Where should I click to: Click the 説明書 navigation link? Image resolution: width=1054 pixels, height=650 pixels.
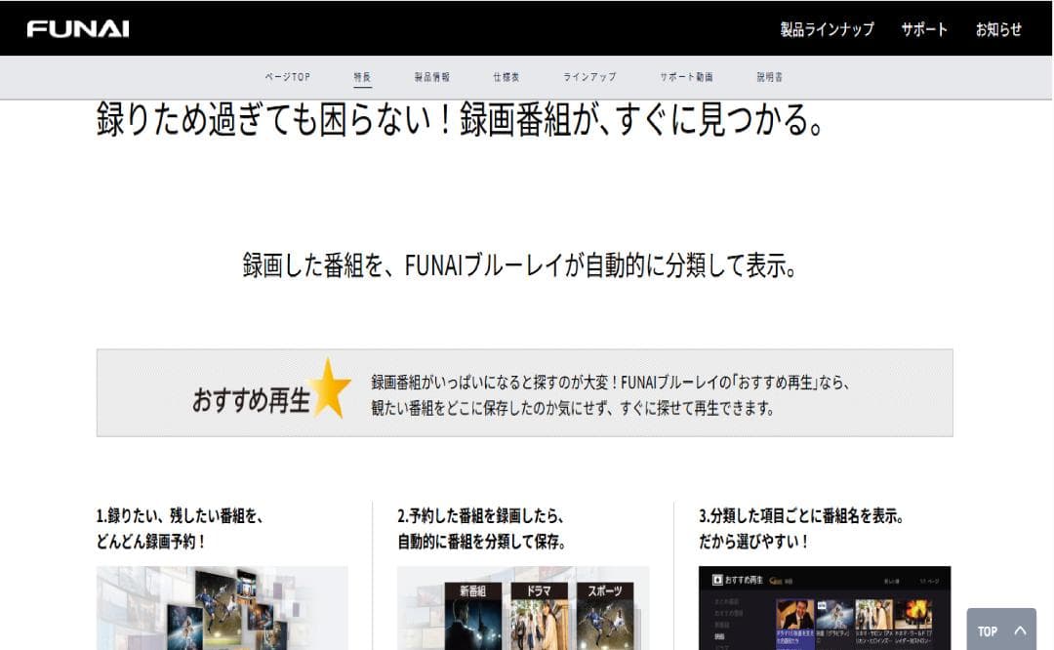769,75
